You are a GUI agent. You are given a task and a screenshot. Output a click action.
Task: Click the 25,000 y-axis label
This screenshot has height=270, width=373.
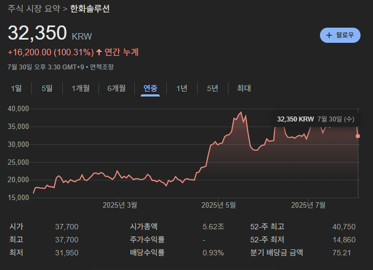coord(18,163)
